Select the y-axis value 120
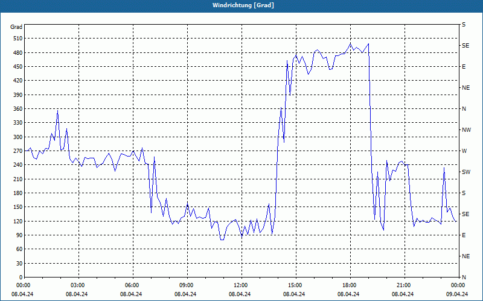This screenshot has width=483, height=301. click(18, 221)
